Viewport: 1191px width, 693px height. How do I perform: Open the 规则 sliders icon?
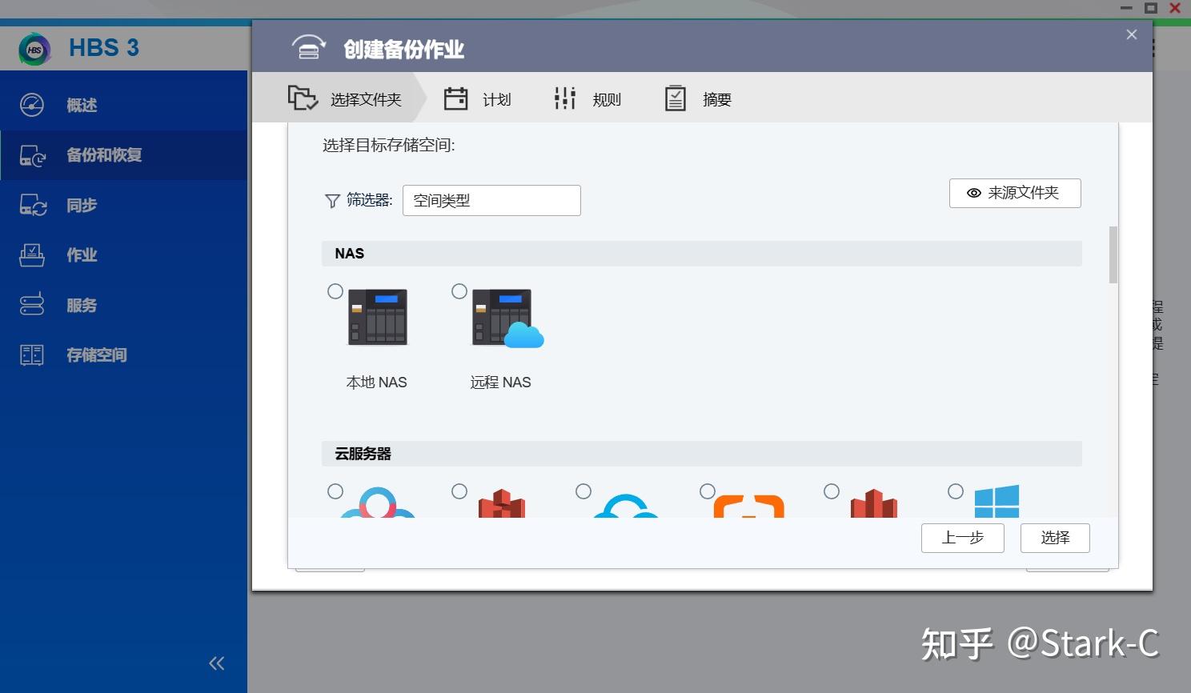(x=564, y=98)
